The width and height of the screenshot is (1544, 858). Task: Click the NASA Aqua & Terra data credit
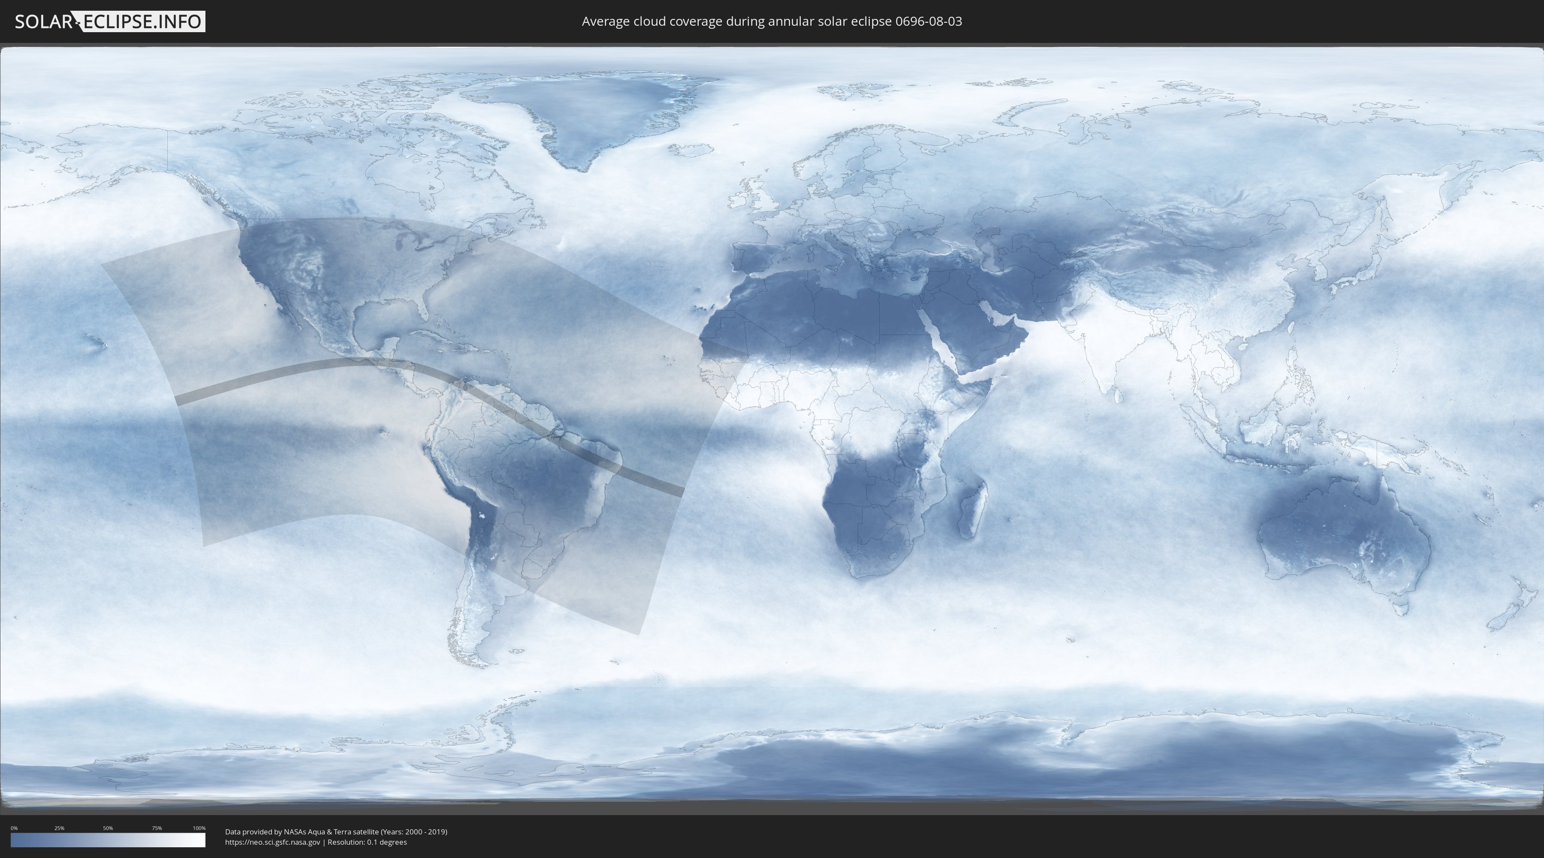point(336,832)
